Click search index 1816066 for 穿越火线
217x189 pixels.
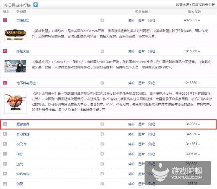pos(191,51)
